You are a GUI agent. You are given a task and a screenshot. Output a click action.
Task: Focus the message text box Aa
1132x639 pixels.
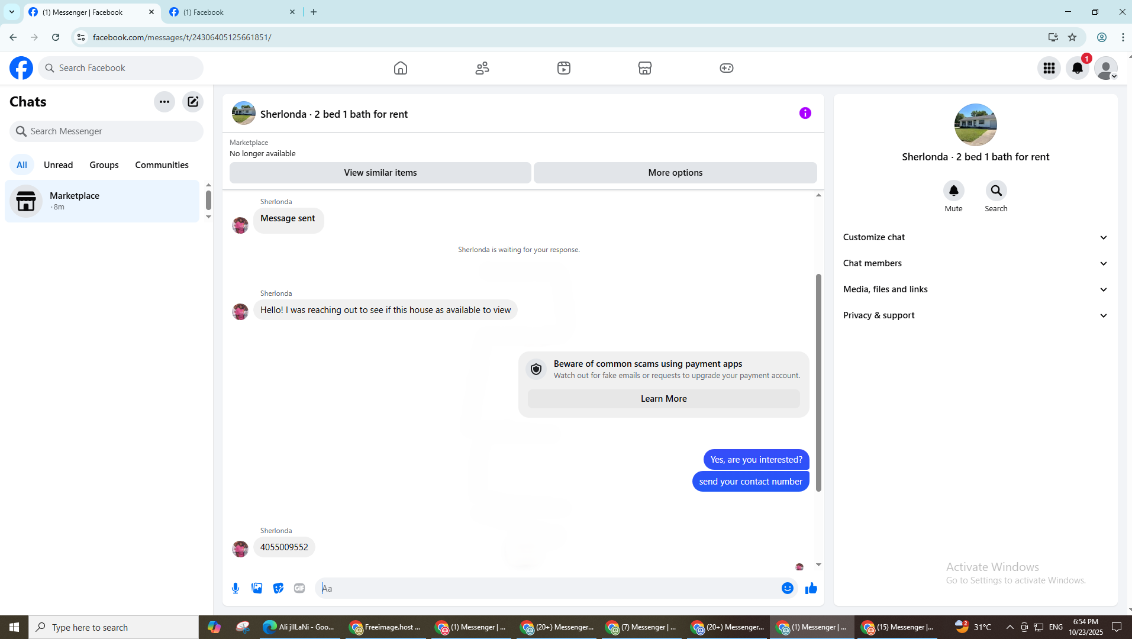(x=548, y=588)
